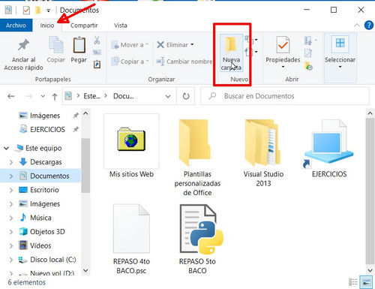Click the Nueva carpeta button
This screenshot has height=289, width=375.
click(231, 53)
